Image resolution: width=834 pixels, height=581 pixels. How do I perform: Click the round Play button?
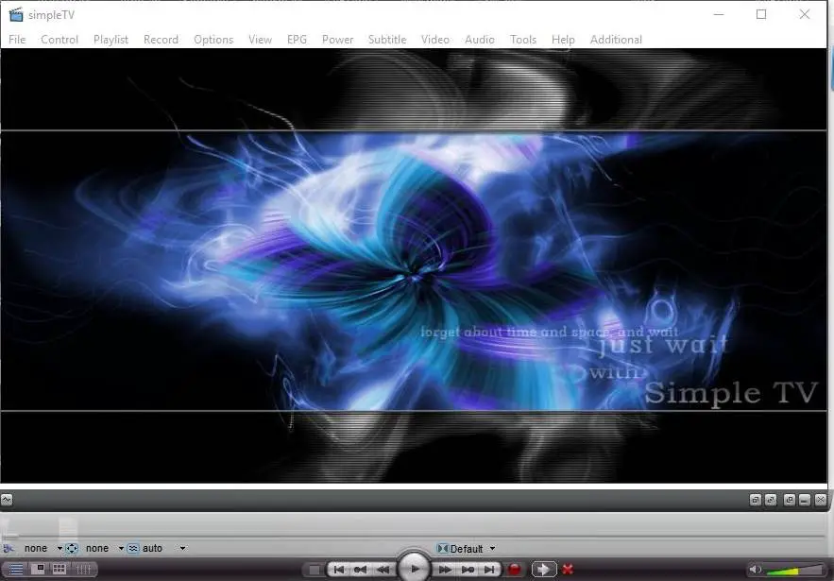pyautogui.click(x=414, y=569)
